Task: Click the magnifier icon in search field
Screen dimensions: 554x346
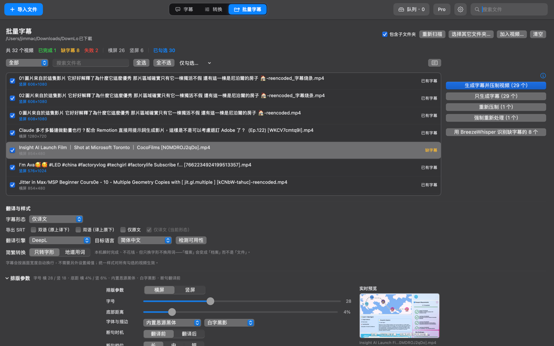Action: point(477,9)
